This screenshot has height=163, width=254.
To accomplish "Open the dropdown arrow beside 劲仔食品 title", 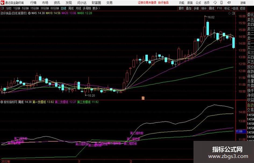I will coord(29,13).
